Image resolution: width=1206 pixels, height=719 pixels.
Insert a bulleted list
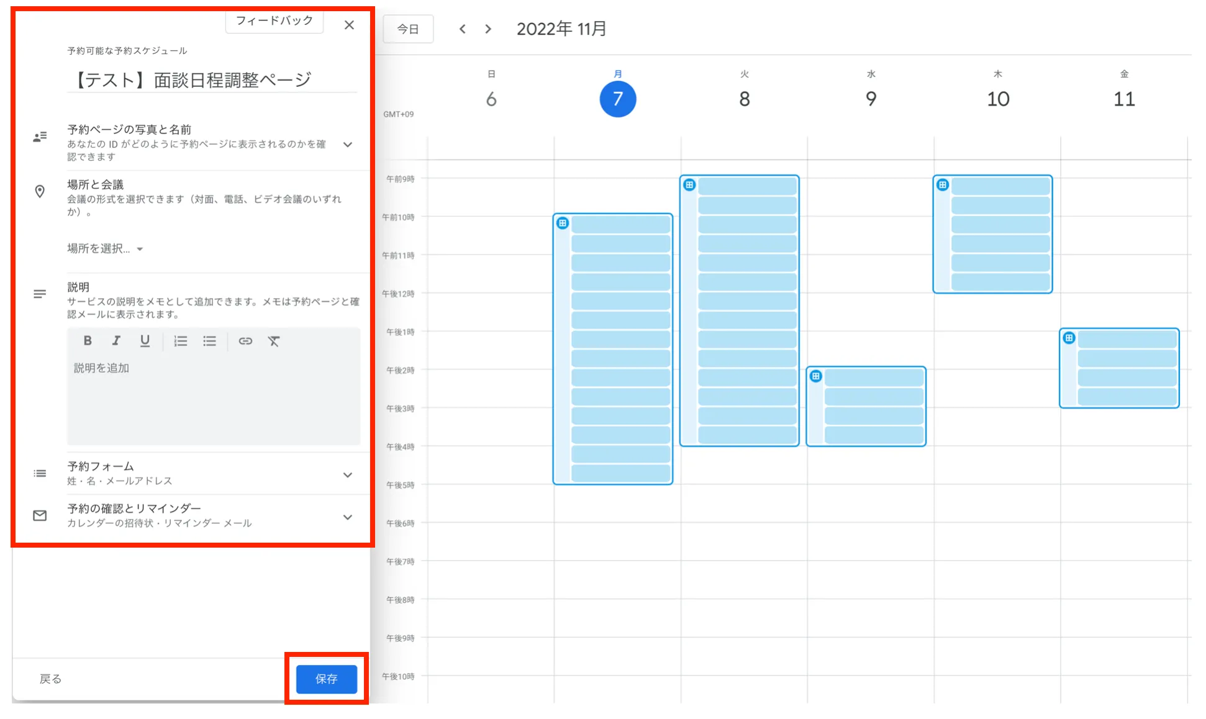(209, 341)
